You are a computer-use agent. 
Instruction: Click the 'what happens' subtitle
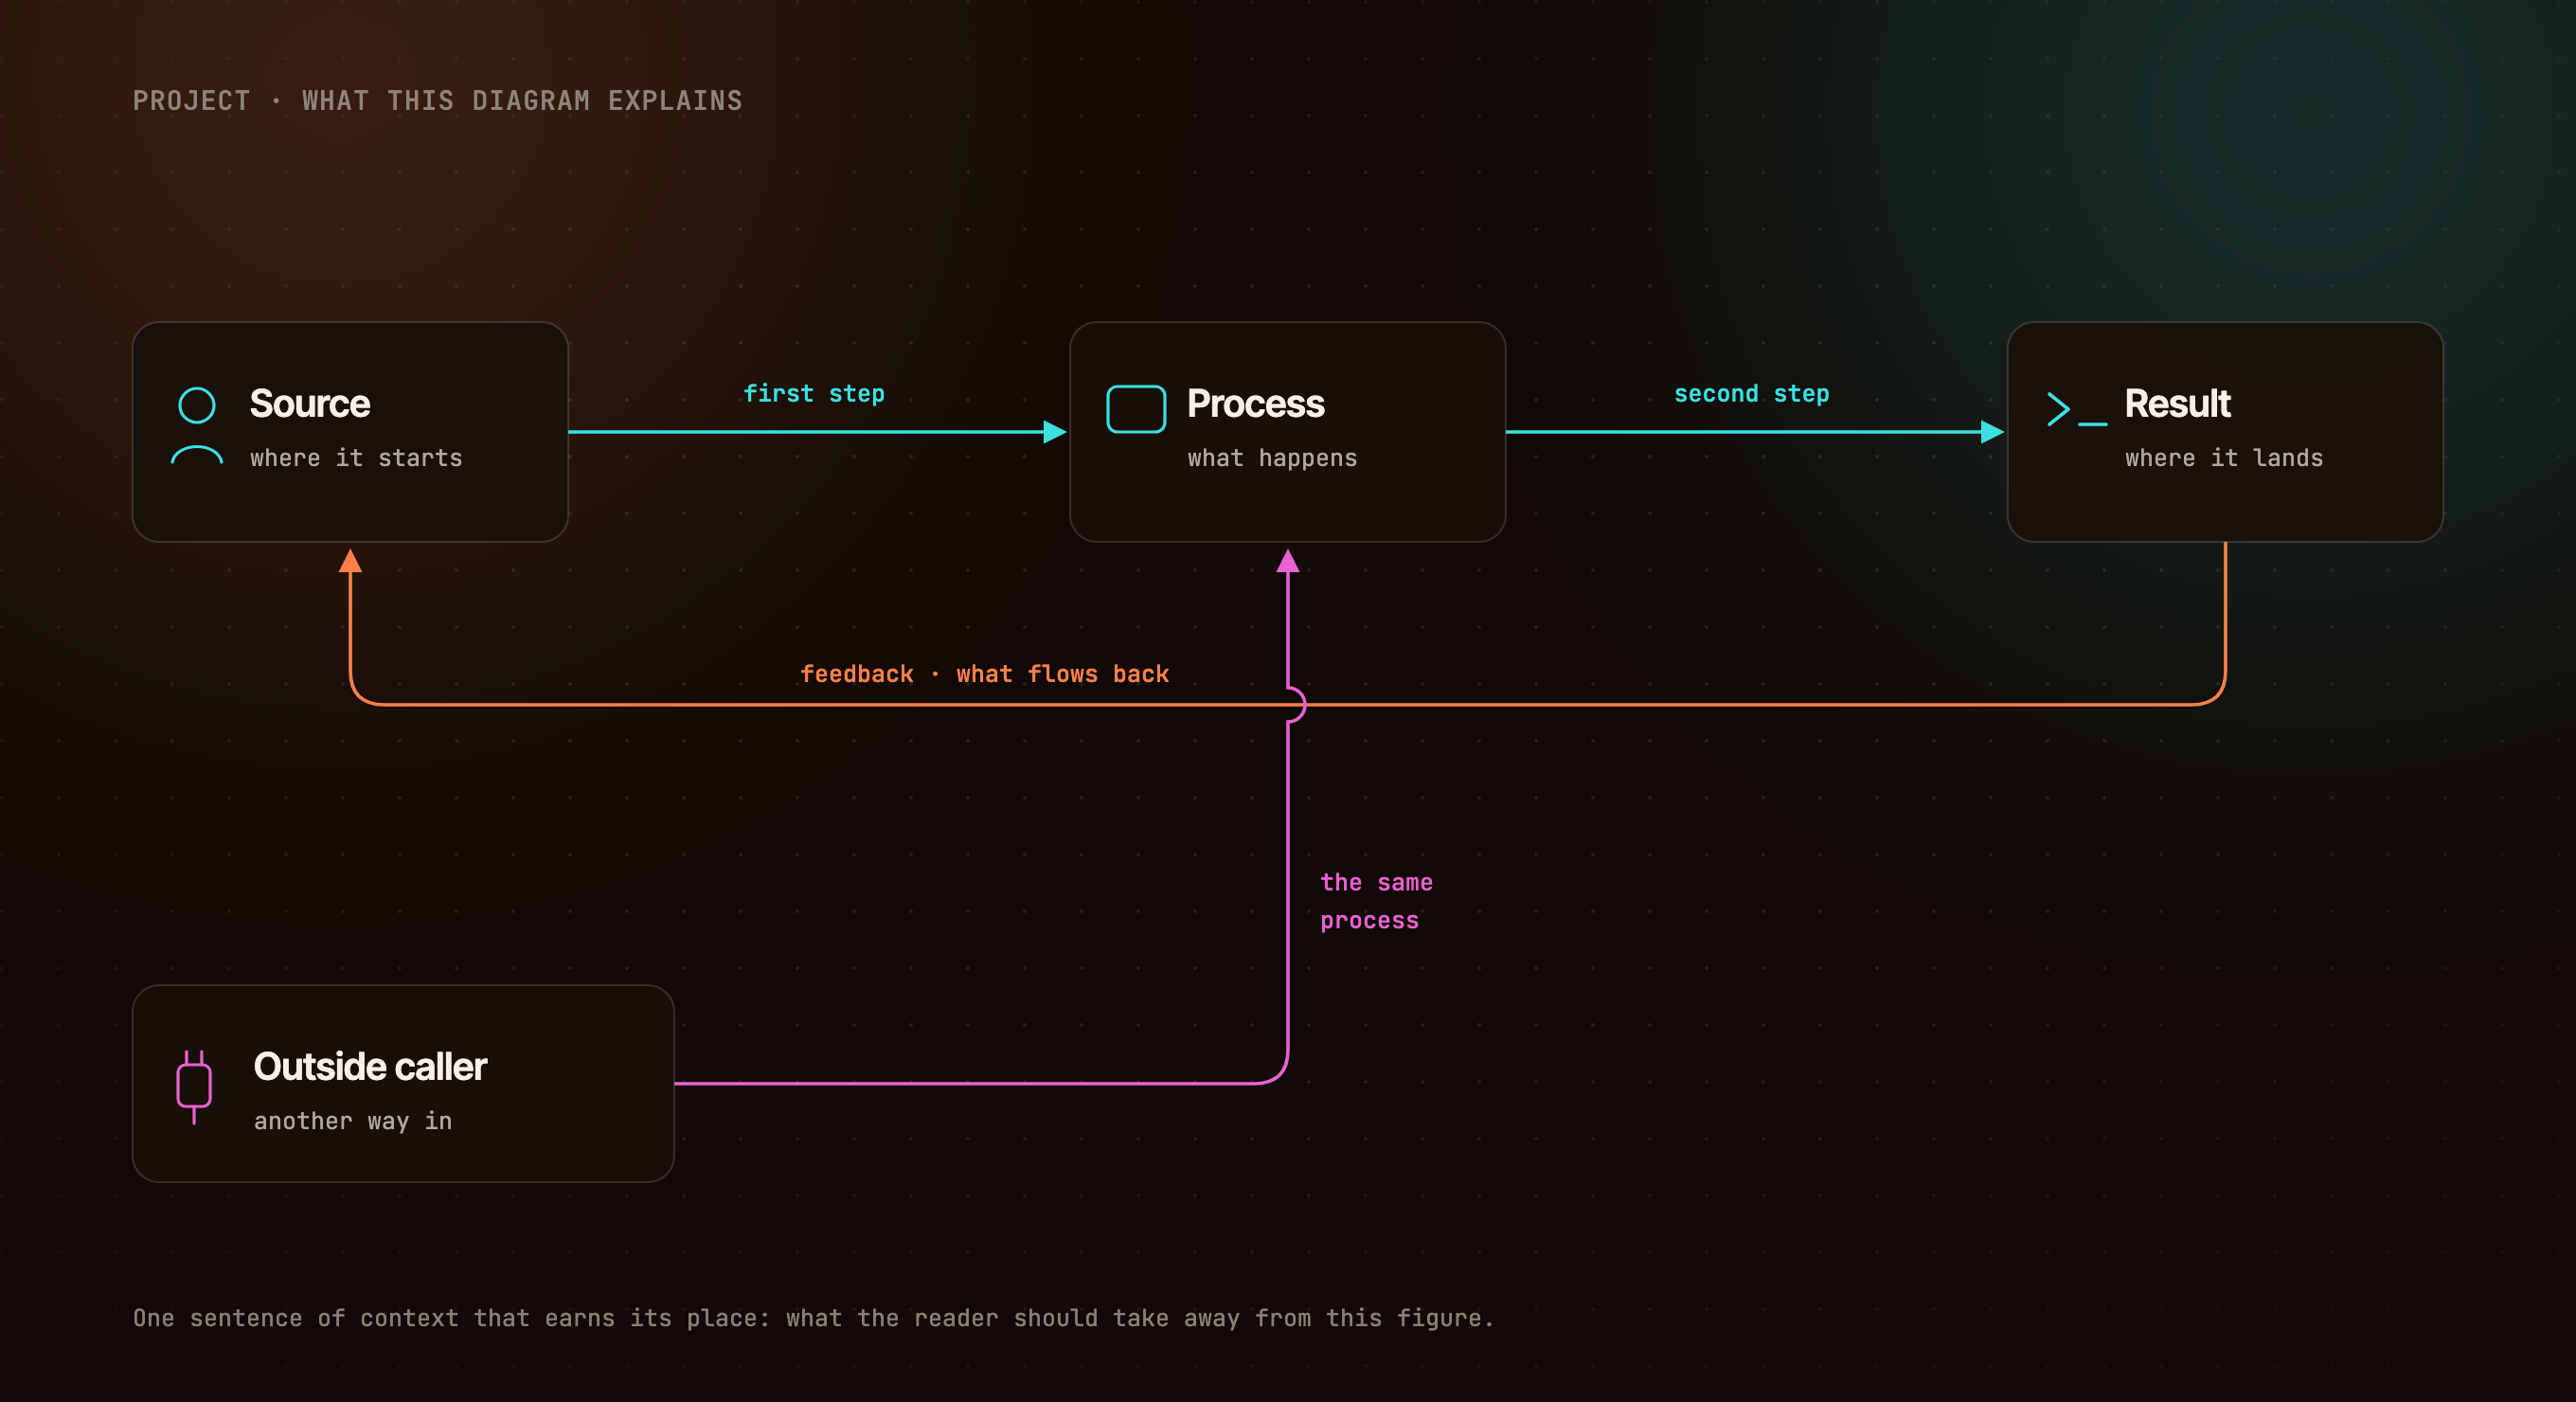click(x=1272, y=458)
